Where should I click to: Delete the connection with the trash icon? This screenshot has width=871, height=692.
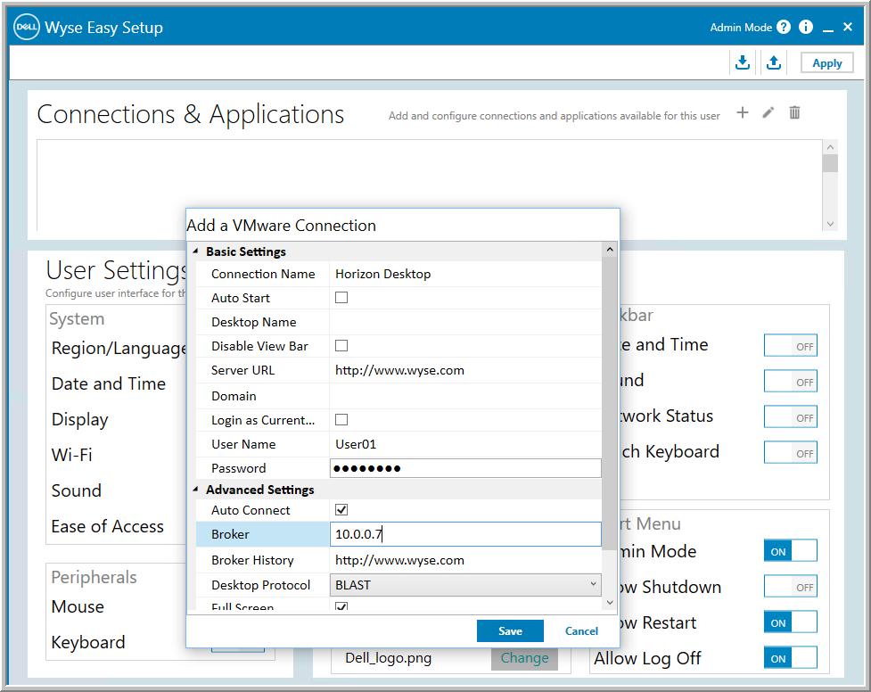pyautogui.click(x=794, y=112)
